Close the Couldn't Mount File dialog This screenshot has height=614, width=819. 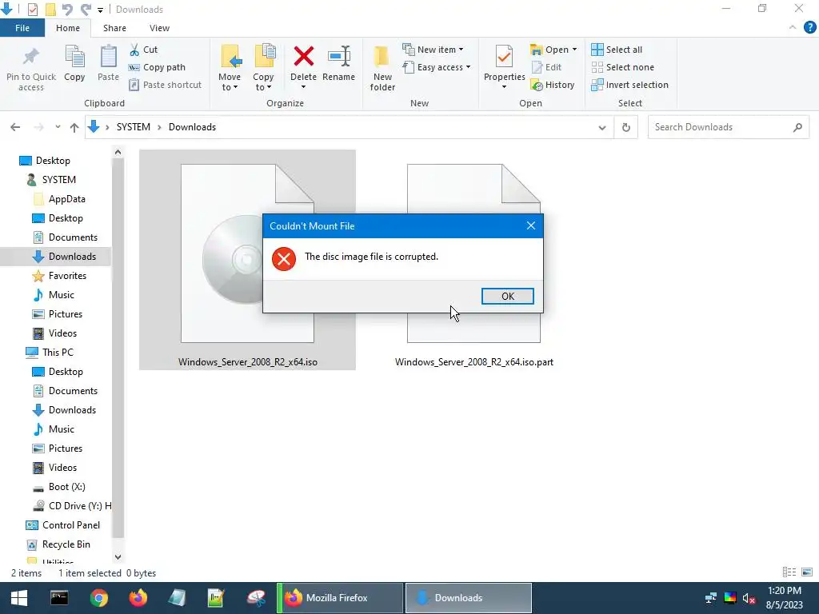[531, 225]
